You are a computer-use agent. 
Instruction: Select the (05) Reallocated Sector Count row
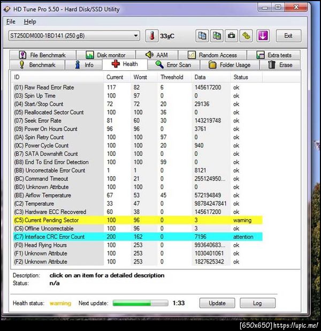(x=137, y=112)
